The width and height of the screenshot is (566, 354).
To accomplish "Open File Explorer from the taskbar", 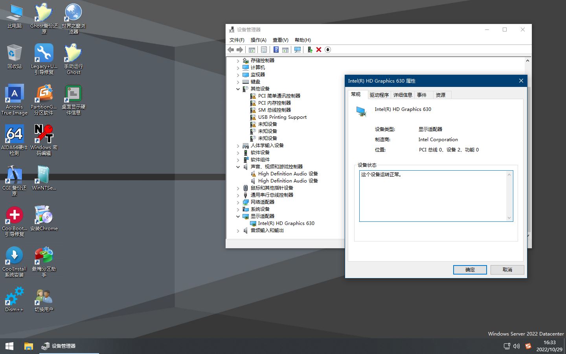I will (28, 346).
